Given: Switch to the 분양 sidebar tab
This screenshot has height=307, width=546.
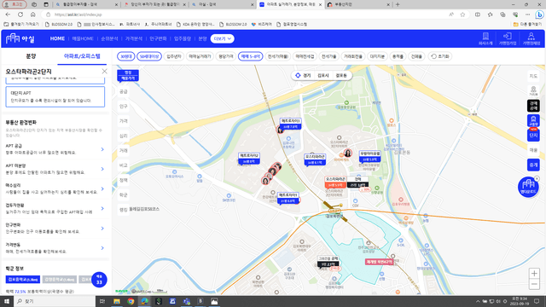Looking at the screenshot, I should (31, 56).
